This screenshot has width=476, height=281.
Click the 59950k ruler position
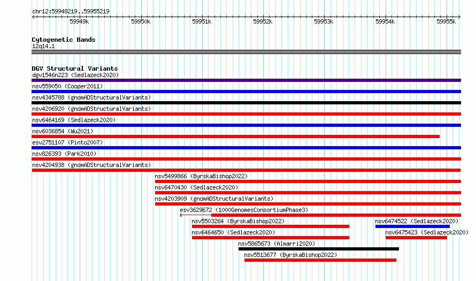tap(141, 21)
